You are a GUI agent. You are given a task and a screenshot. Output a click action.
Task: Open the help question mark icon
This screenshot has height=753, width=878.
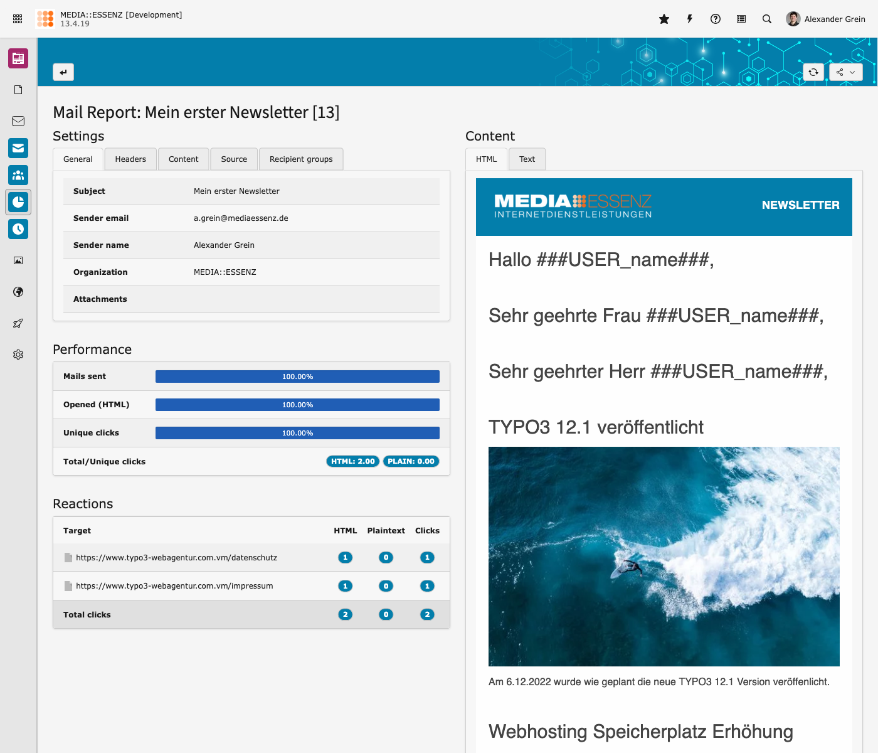[x=716, y=19]
